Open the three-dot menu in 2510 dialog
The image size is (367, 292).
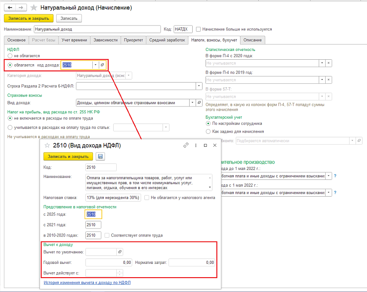pyautogui.click(x=196, y=145)
